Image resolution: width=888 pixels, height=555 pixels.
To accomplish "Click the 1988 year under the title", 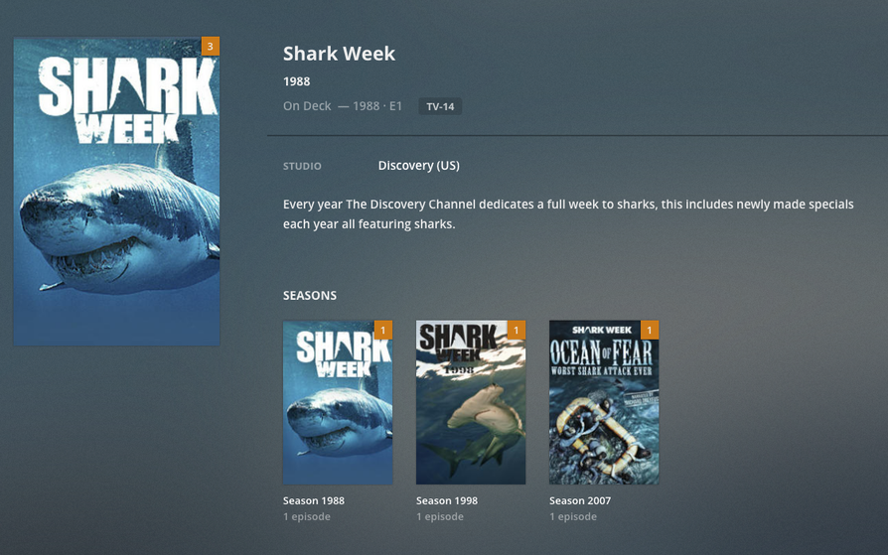I will (x=297, y=81).
